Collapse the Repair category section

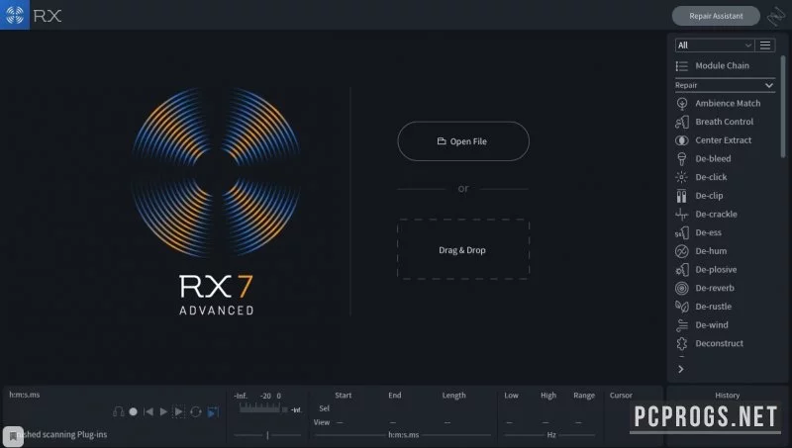pos(725,85)
